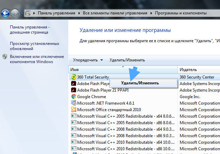Viewport: 220px width, 154px height.
Task: Select the 360 Total Security entry
Action: tap(93, 77)
